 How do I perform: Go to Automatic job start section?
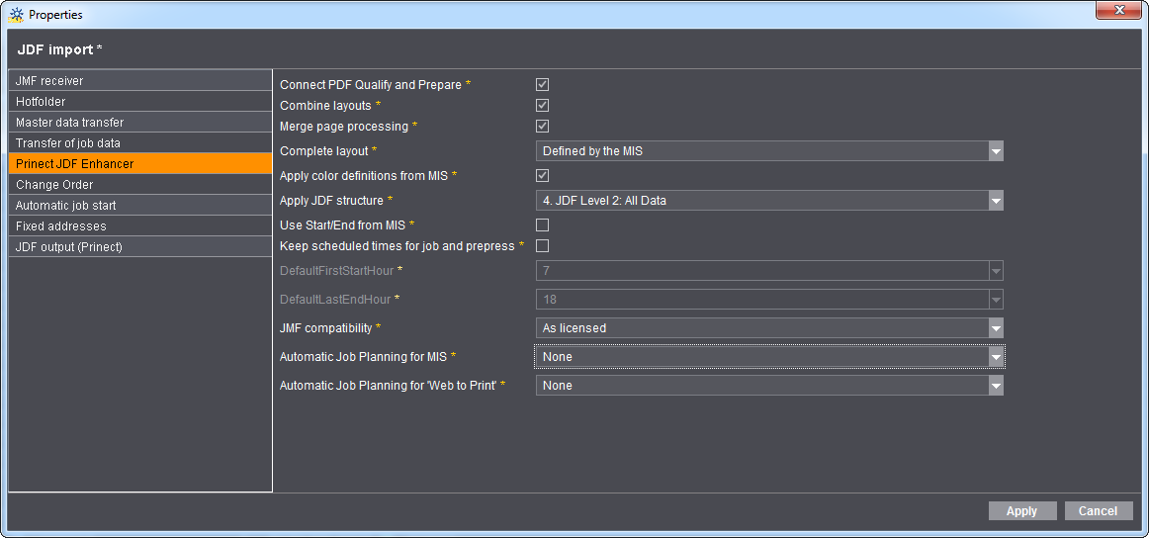(139, 206)
